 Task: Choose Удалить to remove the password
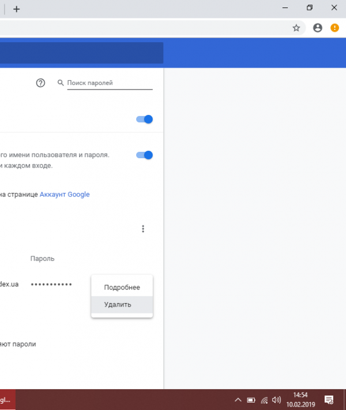coord(118,304)
